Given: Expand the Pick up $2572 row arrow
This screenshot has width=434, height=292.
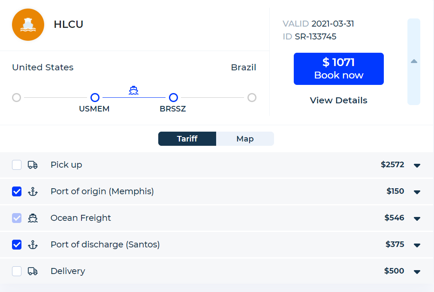Looking at the screenshot, I should (x=417, y=166).
